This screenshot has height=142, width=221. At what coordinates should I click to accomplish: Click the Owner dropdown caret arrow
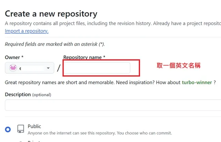click(48, 68)
